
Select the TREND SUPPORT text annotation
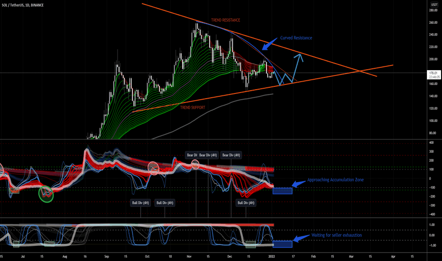pyautogui.click(x=193, y=108)
